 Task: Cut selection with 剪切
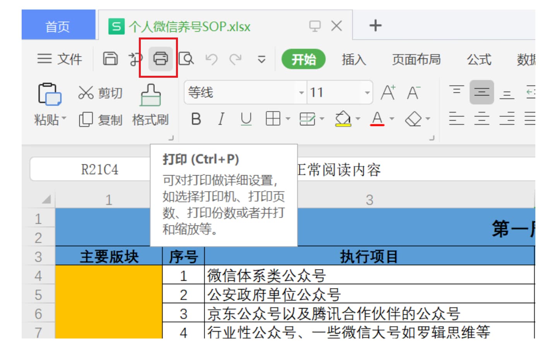tap(100, 93)
